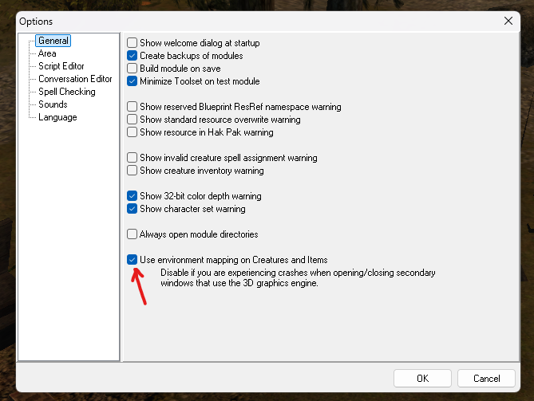Select Conversation Editor in the tree
Screen dimensions: 534x401
point(75,79)
